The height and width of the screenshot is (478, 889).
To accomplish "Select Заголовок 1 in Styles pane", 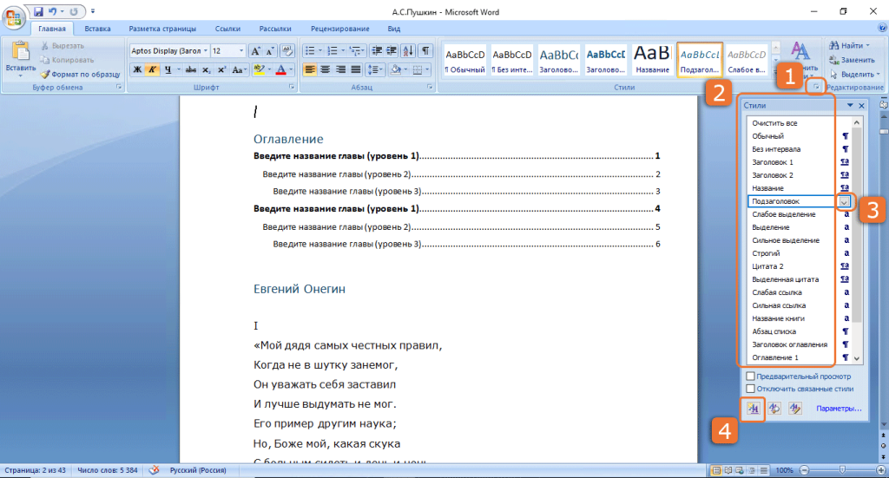I will [x=799, y=162].
